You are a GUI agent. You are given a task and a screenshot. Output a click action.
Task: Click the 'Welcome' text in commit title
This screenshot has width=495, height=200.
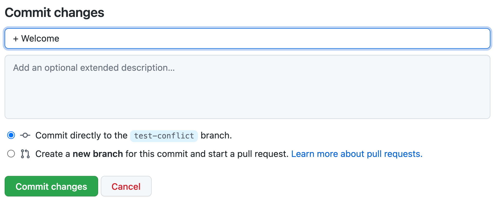click(40, 38)
